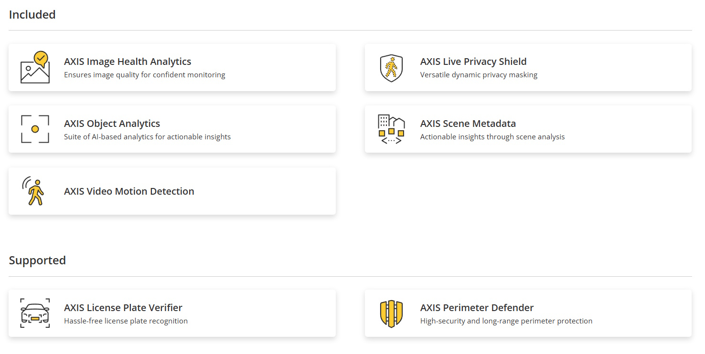The image size is (705, 354).
Task: Click the Scene Metadata buildings icon
Action: [x=391, y=129]
